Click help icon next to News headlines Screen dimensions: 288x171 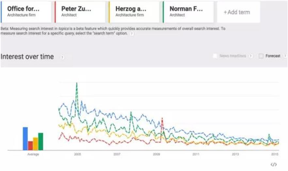[250, 56]
